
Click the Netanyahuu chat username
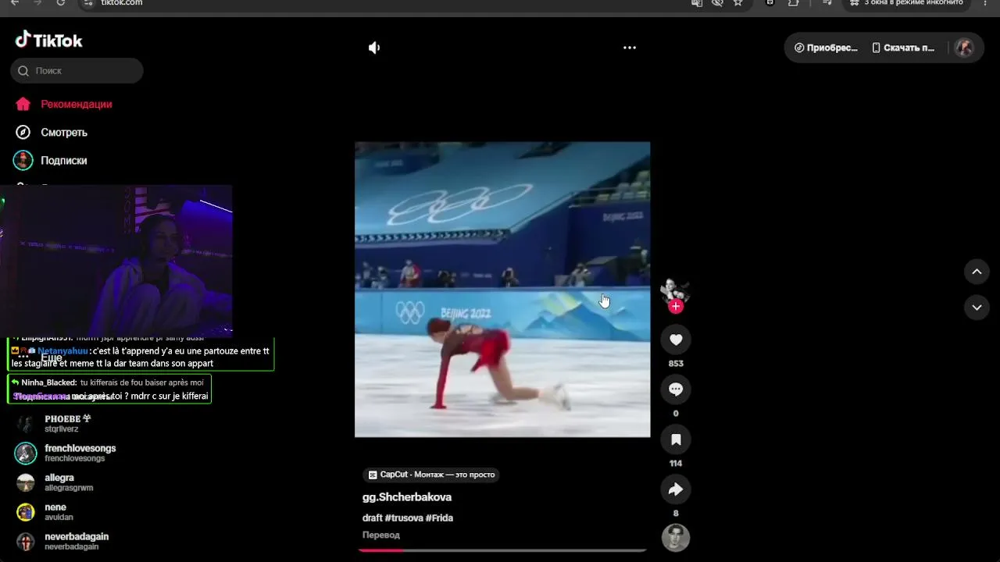click(63, 351)
